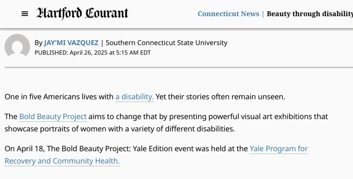
Task: Open the Bold Beauty Project link
Action: click(53, 117)
